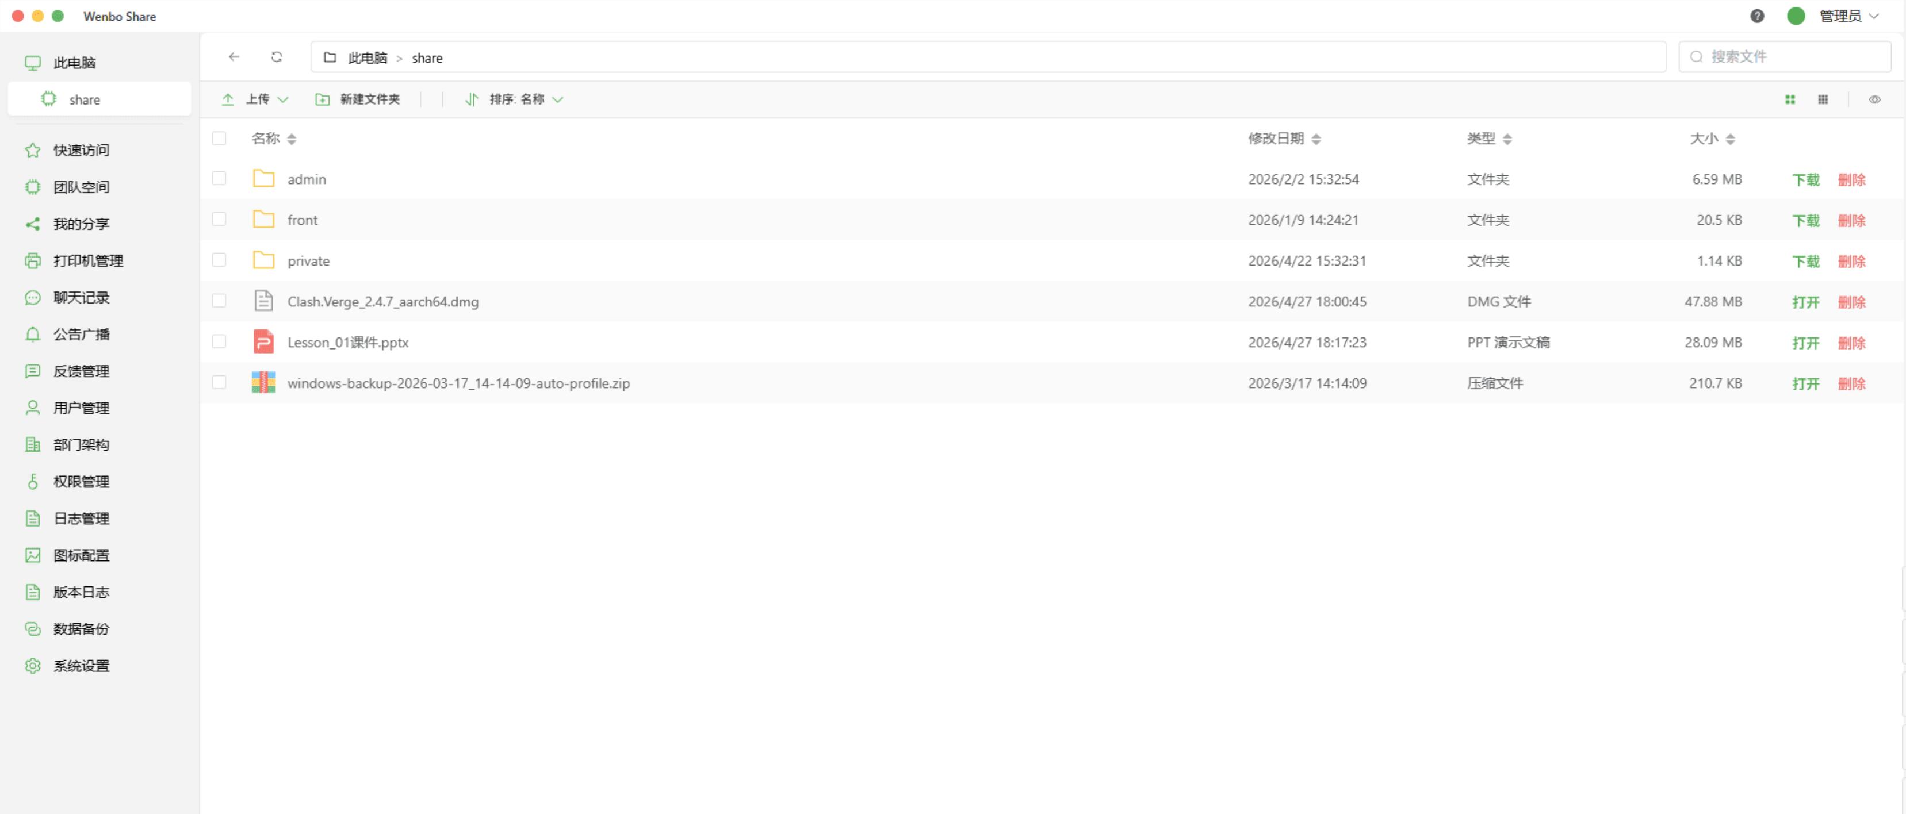Click the new folder icon
Viewport: 1906px width, 814px height.
(x=323, y=99)
